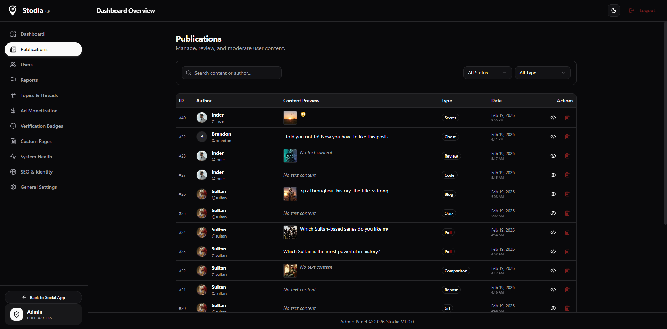Click the Back to Social App button
Image resolution: width=667 pixels, height=329 pixels.
[x=43, y=297]
